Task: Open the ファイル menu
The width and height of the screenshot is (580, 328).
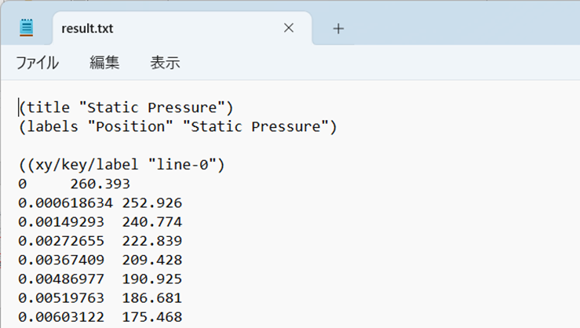Action: pos(38,63)
